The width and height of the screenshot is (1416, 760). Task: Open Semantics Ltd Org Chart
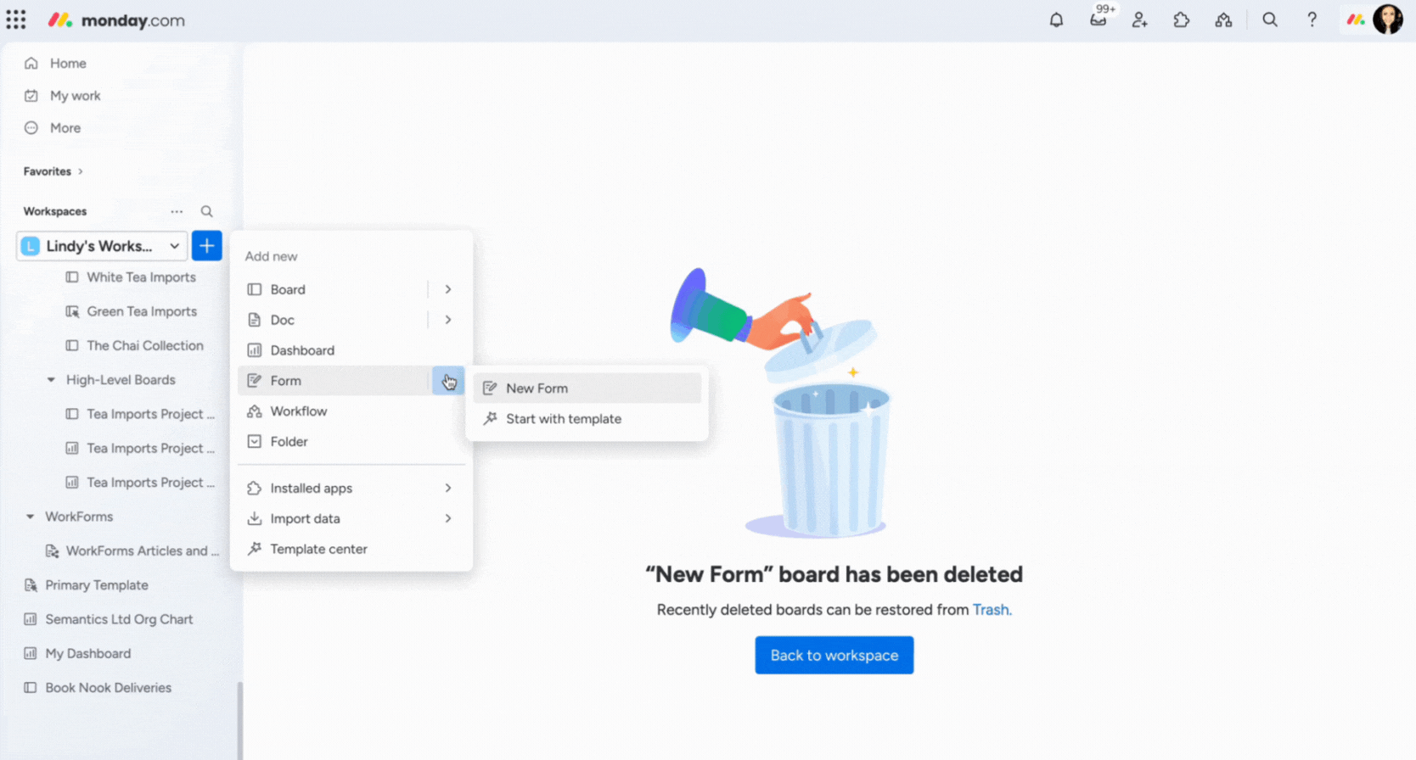pos(119,619)
